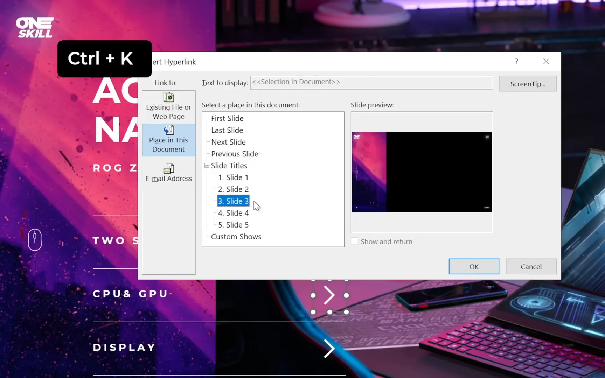605x378 pixels.
Task: Select the Place in This Document icon
Action: point(168,130)
